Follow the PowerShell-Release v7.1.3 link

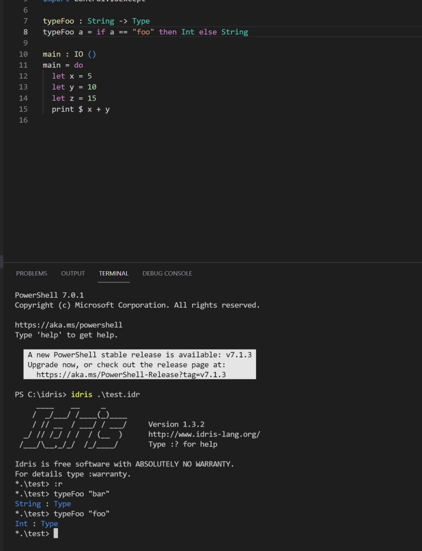[x=131, y=375]
